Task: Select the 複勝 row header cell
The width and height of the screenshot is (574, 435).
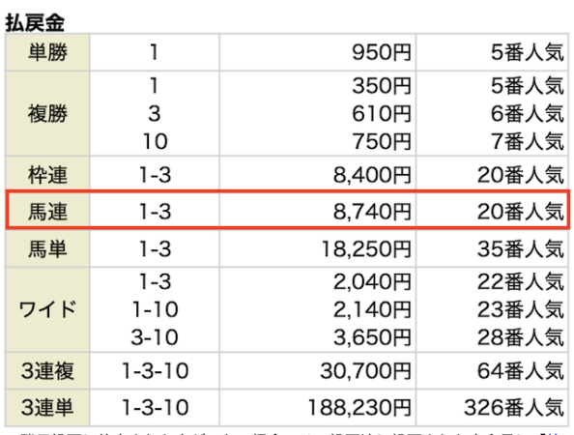Action: pos(47,113)
